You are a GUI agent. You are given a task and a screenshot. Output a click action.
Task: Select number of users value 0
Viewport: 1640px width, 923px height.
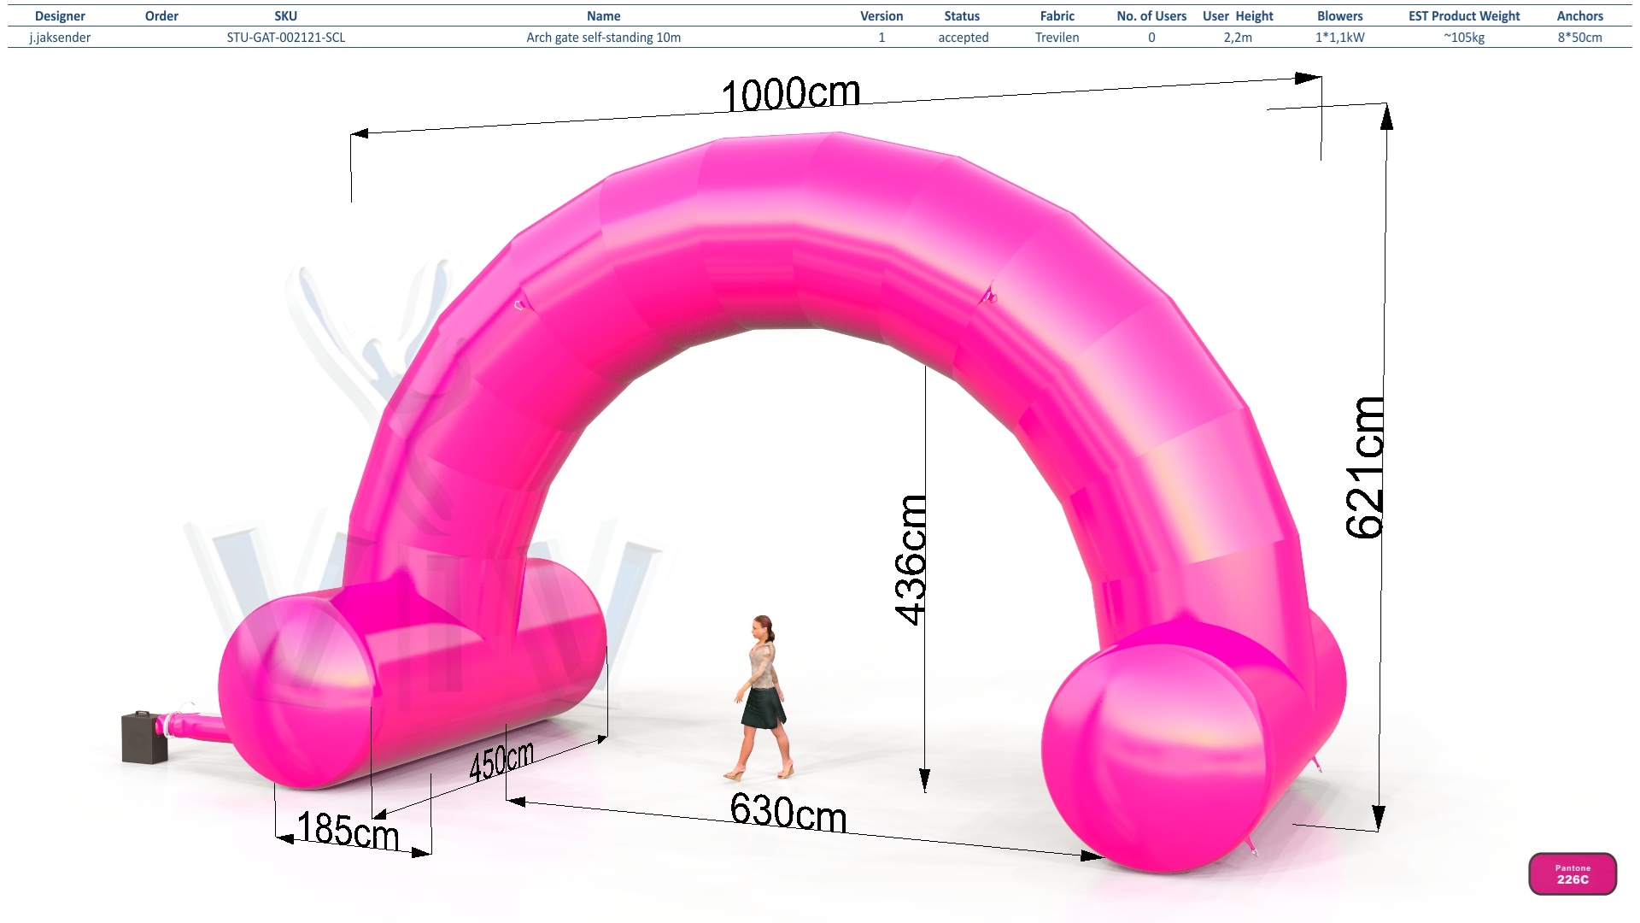(x=1151, y=38)
